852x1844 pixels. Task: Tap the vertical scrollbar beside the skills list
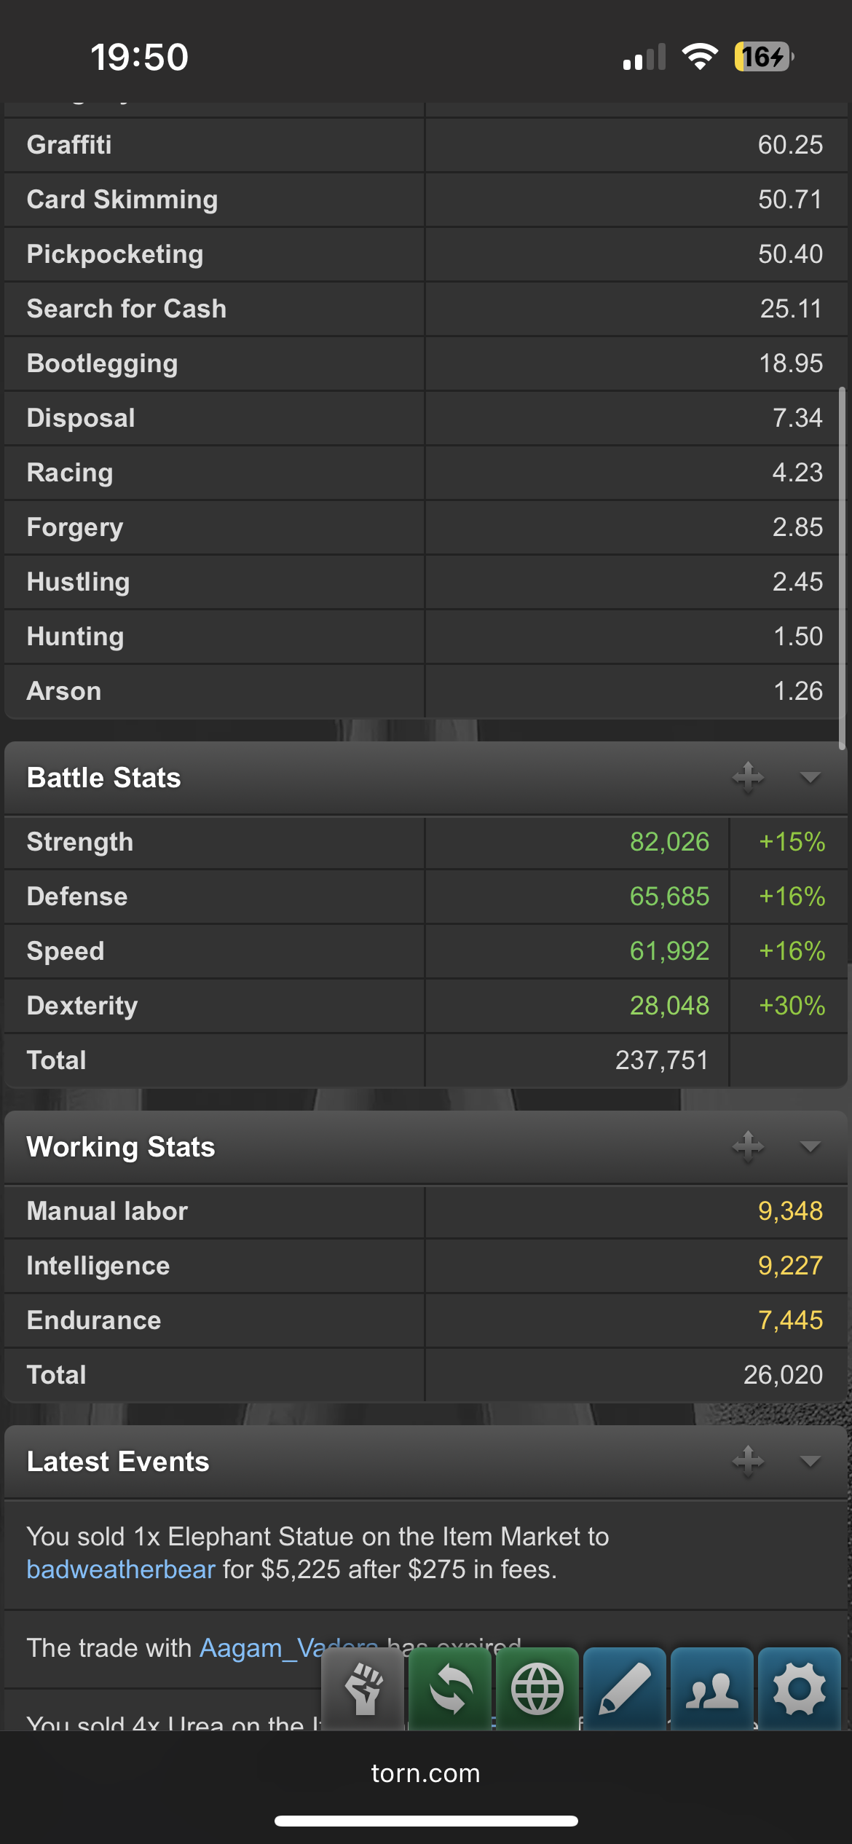pyautogui.click(x=843, y=568)
